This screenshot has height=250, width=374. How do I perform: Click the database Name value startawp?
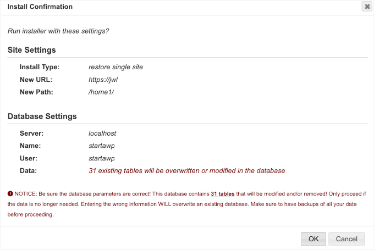click(x=102, y=146)
